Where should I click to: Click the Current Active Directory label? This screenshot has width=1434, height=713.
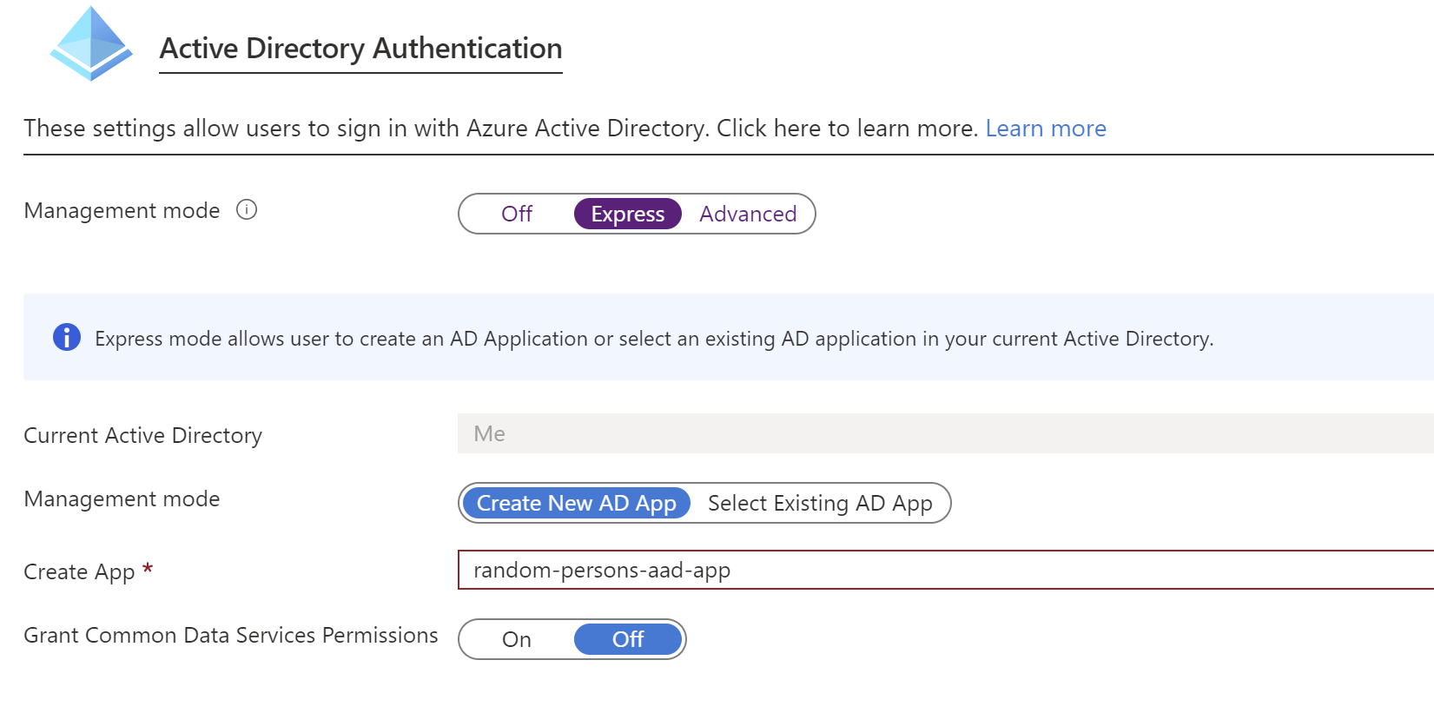point(143,435)
